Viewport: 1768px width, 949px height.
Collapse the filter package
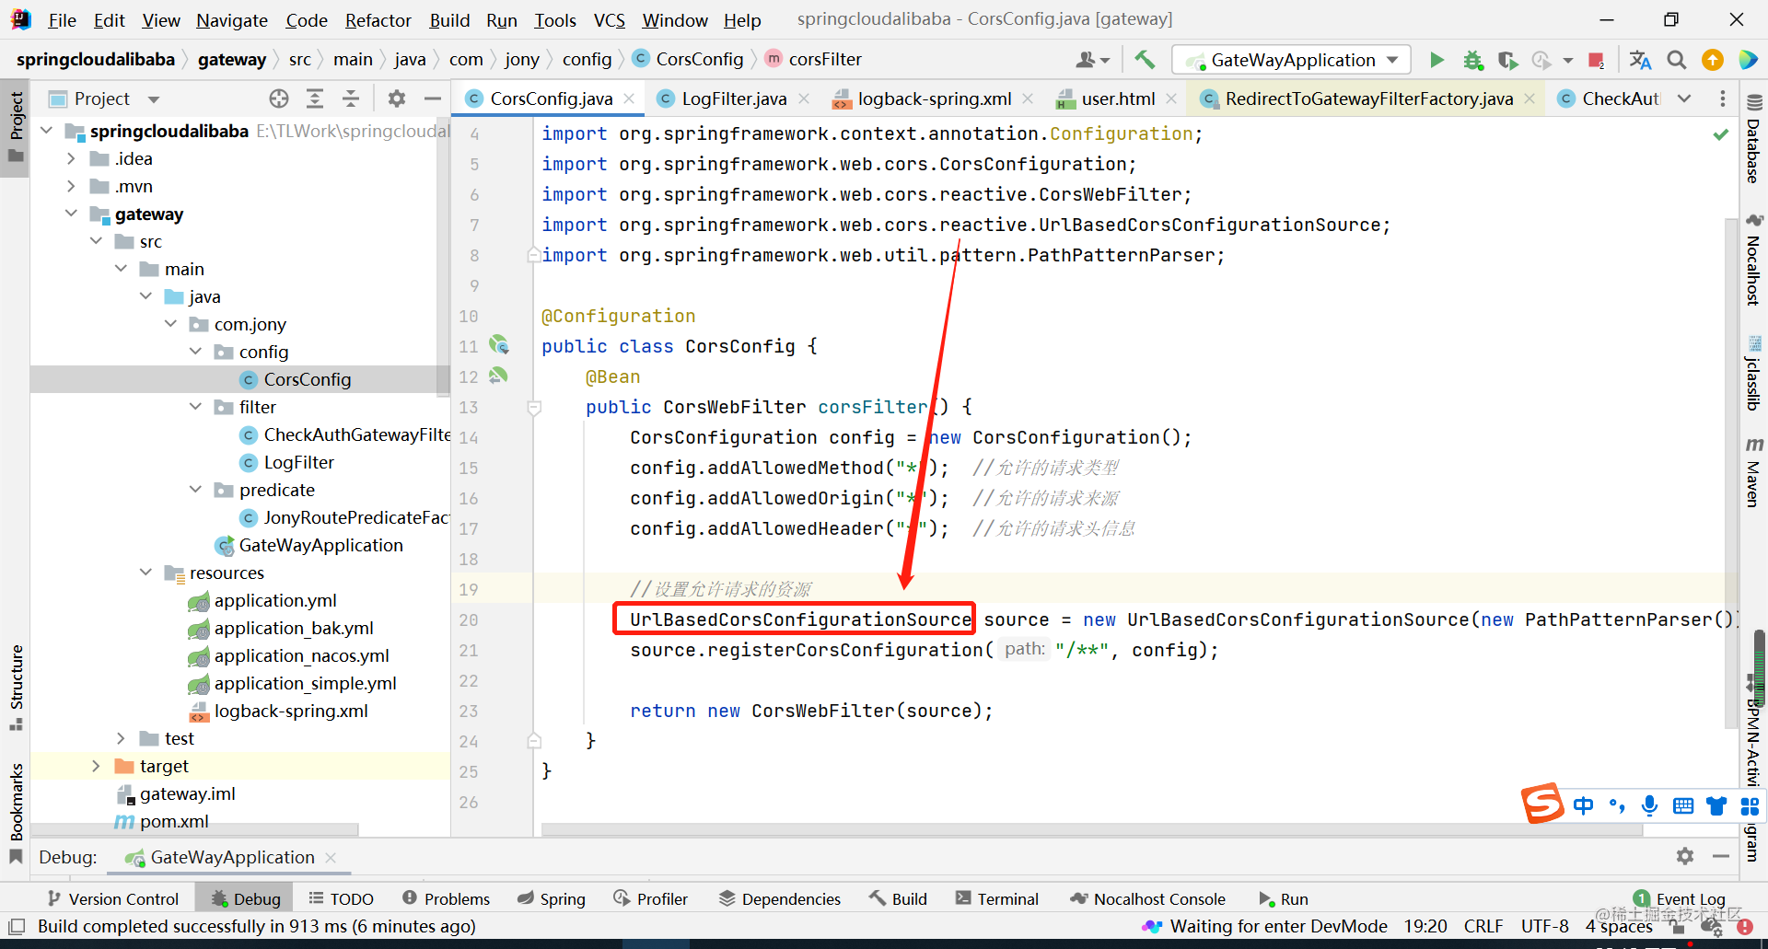point(195,407)
